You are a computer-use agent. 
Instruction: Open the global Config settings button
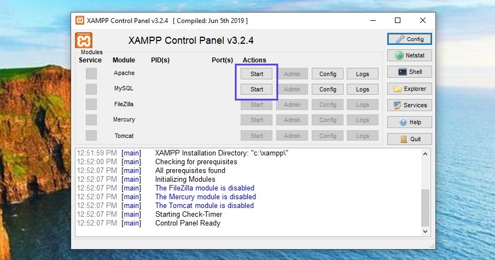[410, 39]
